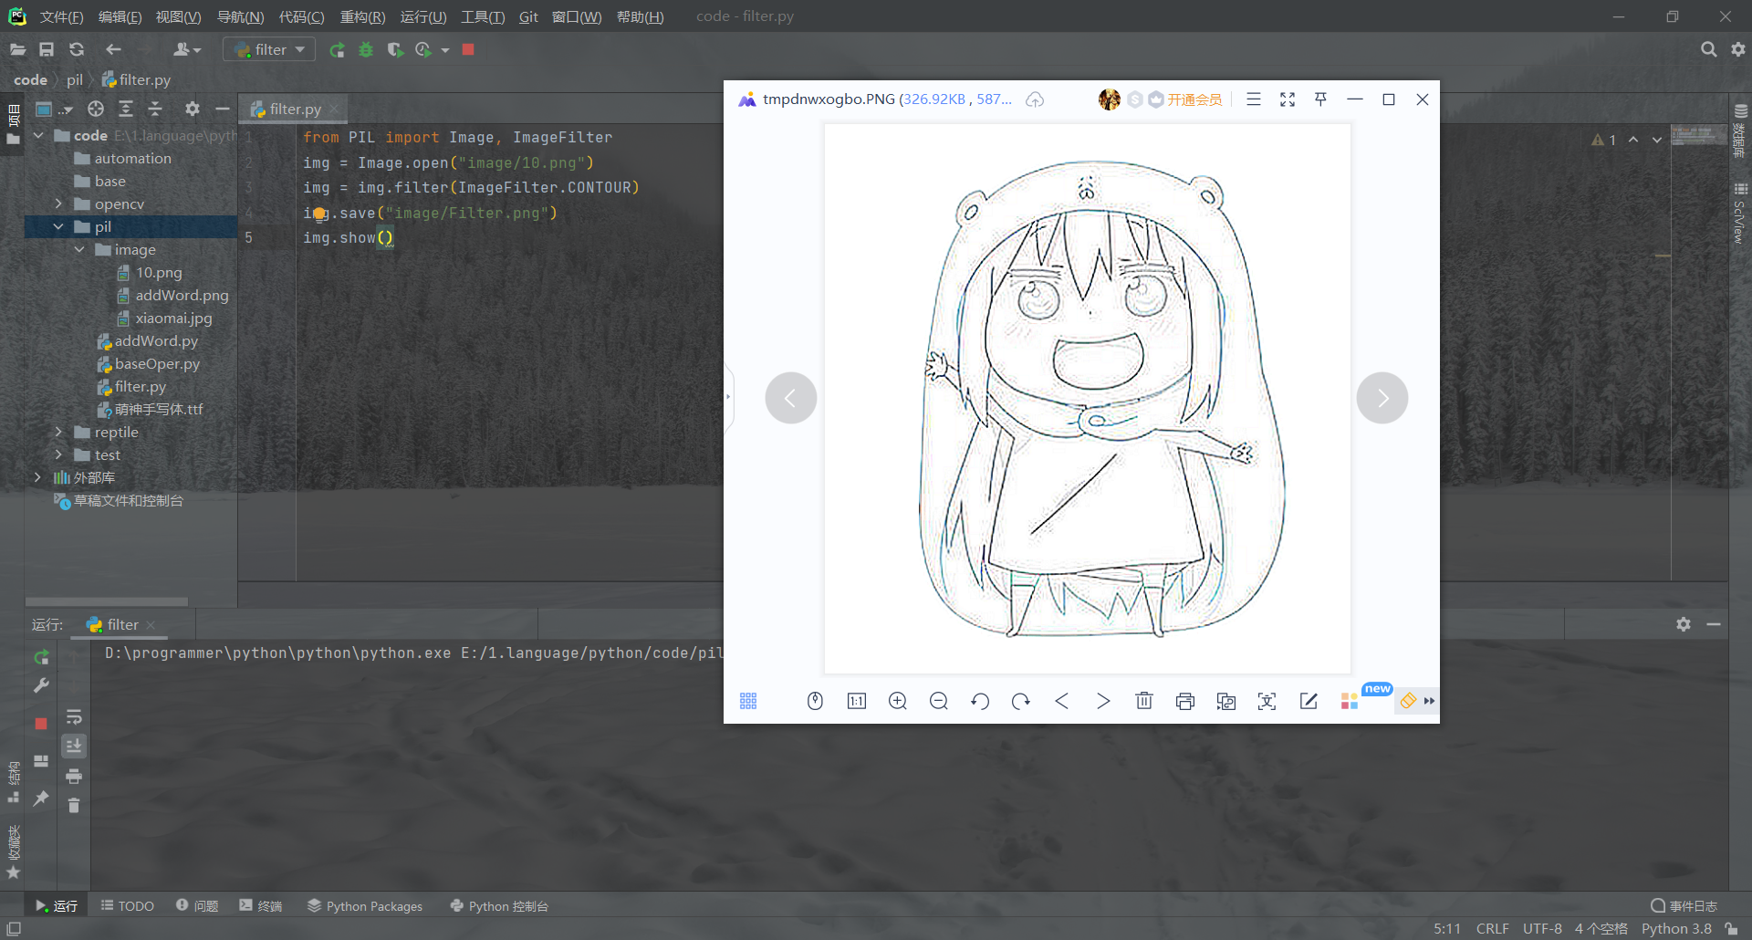Open the filter run configuration dropdown
This screenshot has width=1752, height=940.
click(x=269, y=49)
